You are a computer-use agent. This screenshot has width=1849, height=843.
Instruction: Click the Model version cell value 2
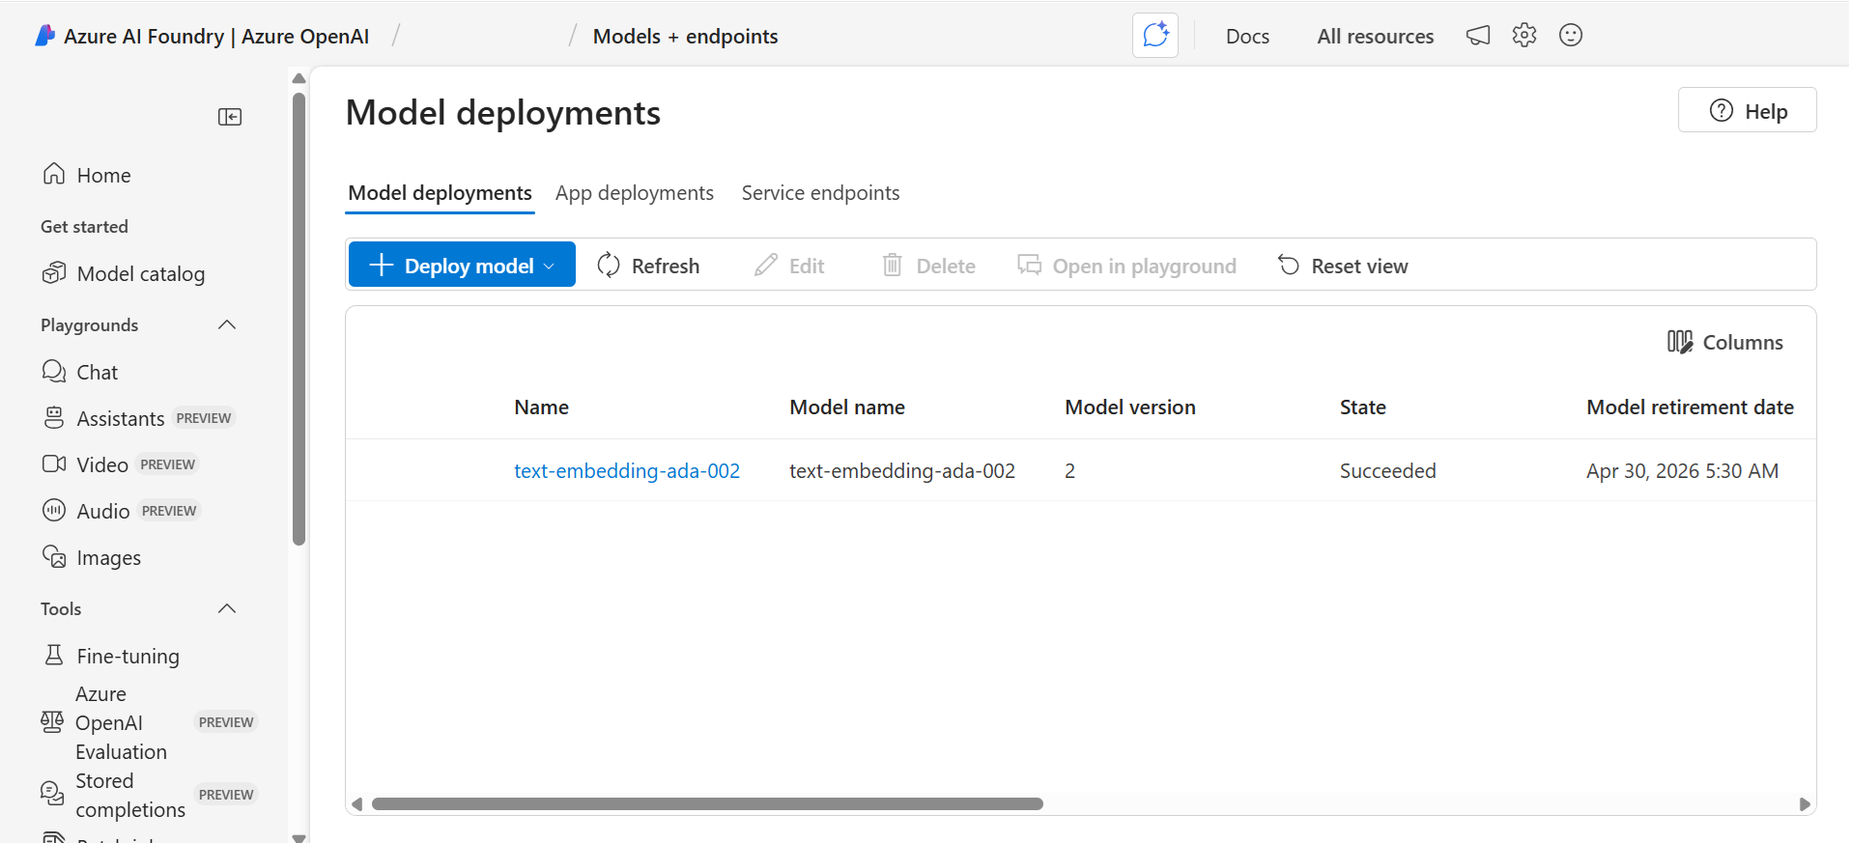tap(1070, 470)
